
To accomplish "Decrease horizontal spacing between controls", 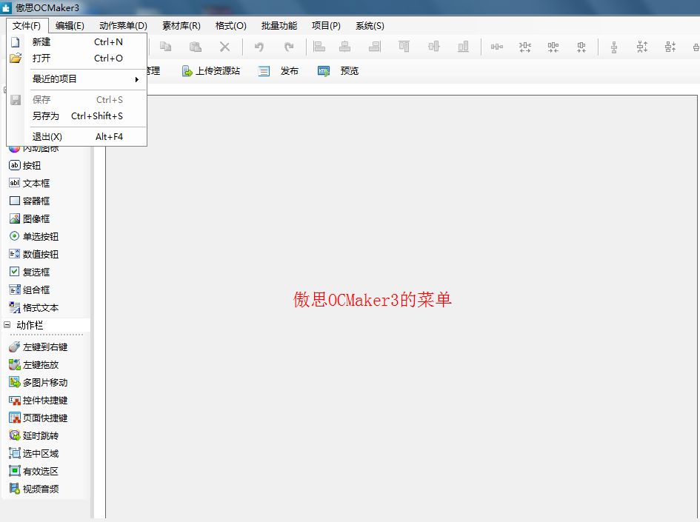I will (x=553, y=47).
